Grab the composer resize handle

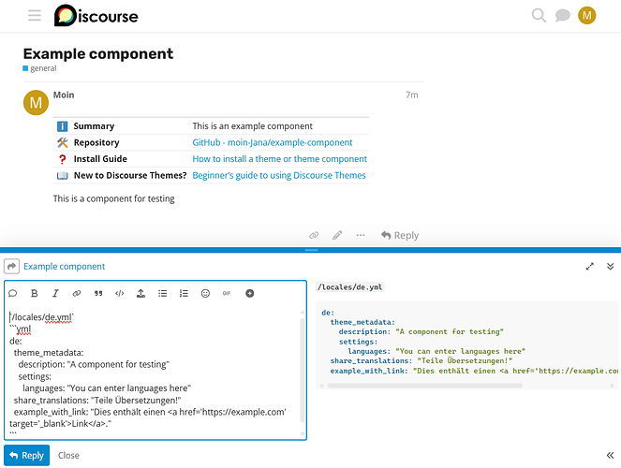click(311, 250)
